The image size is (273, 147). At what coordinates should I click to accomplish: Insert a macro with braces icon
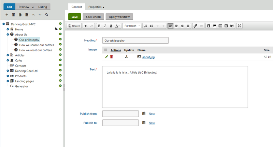tap(232, 26)
